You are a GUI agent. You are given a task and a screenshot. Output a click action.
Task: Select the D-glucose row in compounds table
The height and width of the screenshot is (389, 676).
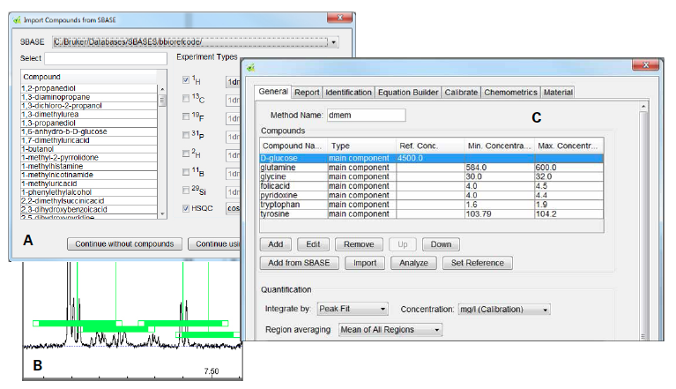pyautogui.click(x=431, y=158)
